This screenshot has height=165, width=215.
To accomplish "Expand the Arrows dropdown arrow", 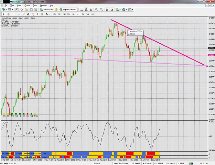I will (50, 14).
